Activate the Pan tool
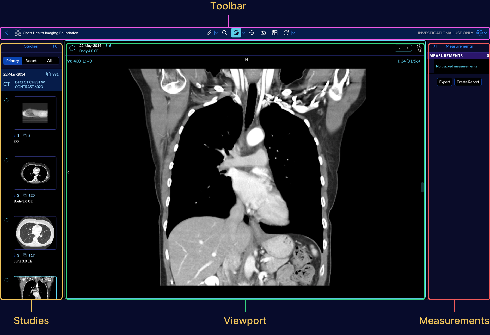 (252, 33)
